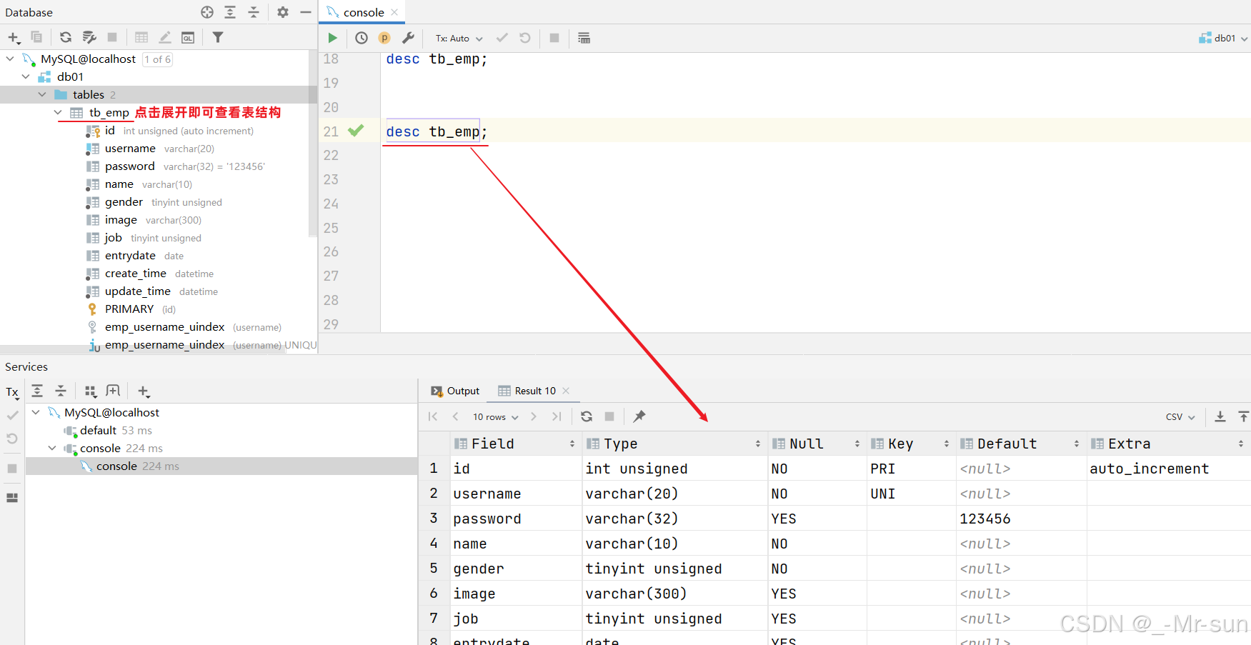1251x645 pixels.
Task: Sort by the Type column header
Action: coord(674,444)
